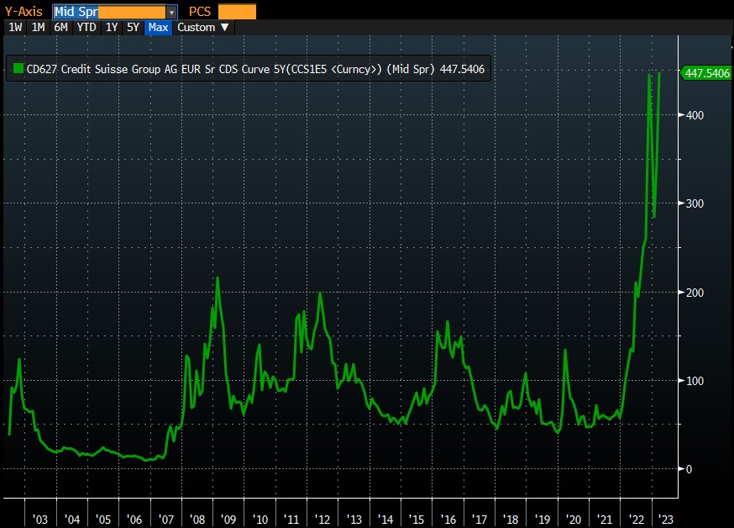Click the green legend color swatch
Image resolution: width=734 pixels, height=528 pixels.
click(18, 70)
